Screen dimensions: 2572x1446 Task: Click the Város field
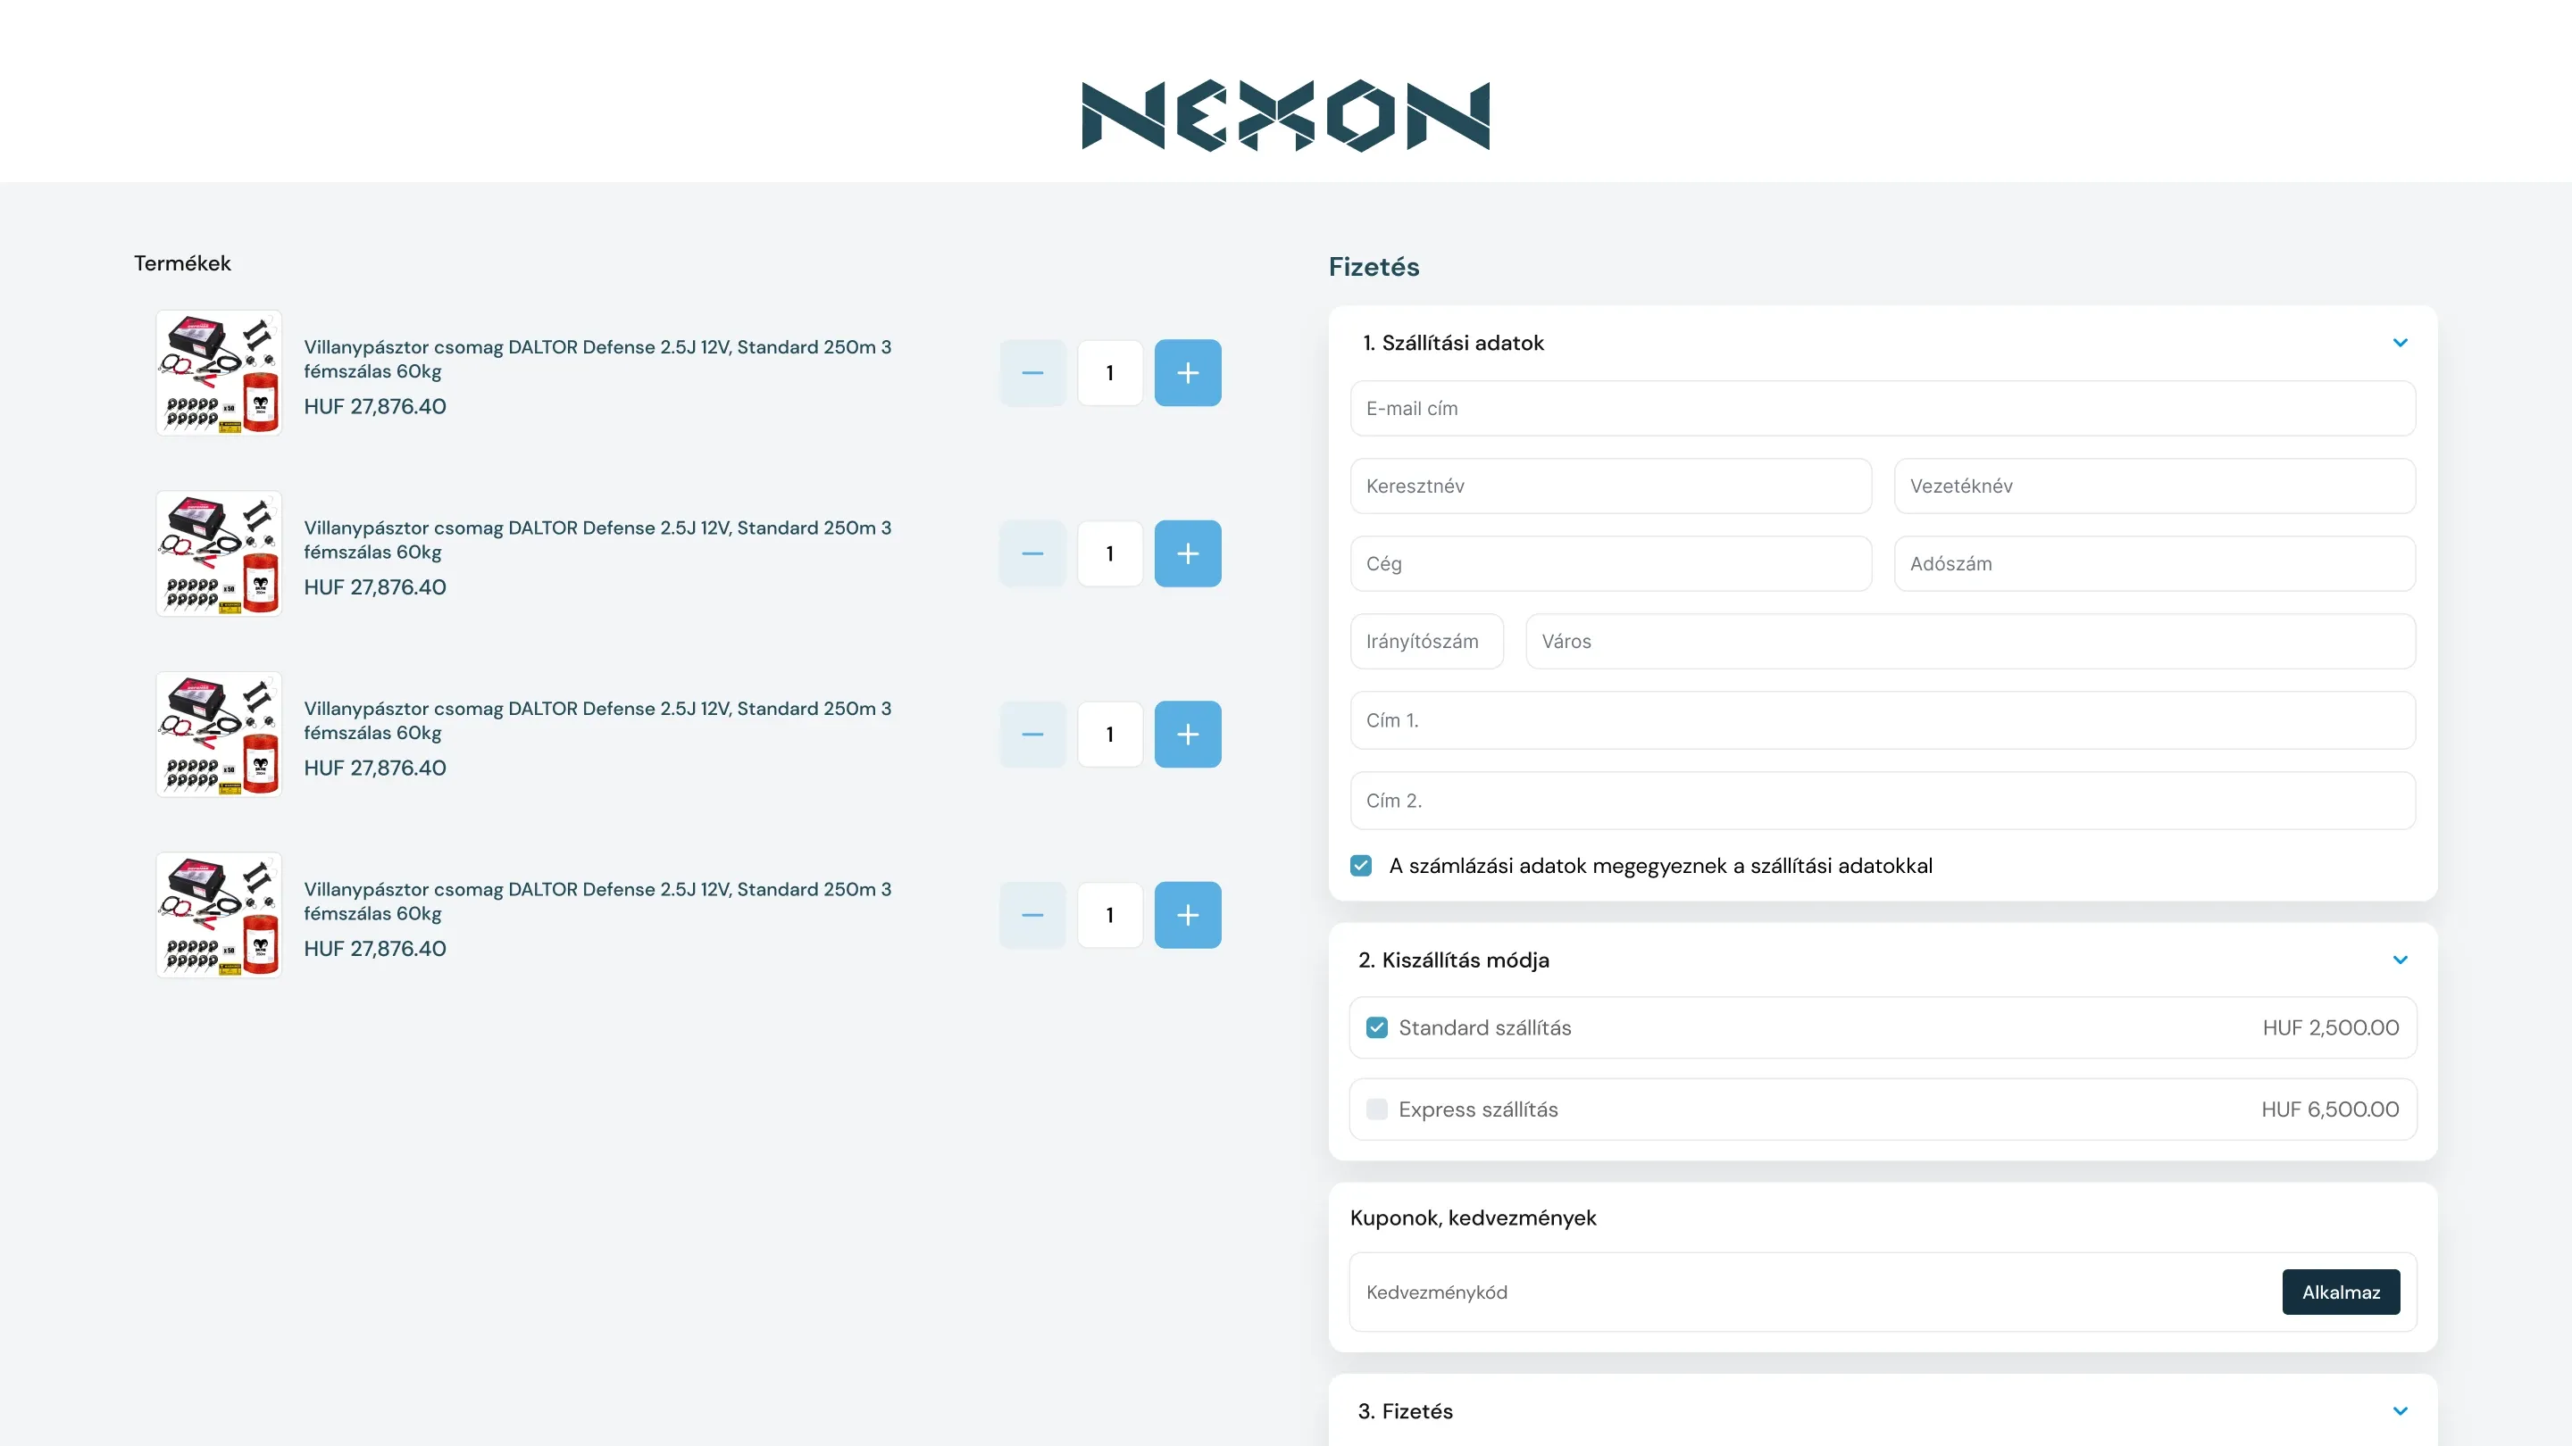[1970, 641]
